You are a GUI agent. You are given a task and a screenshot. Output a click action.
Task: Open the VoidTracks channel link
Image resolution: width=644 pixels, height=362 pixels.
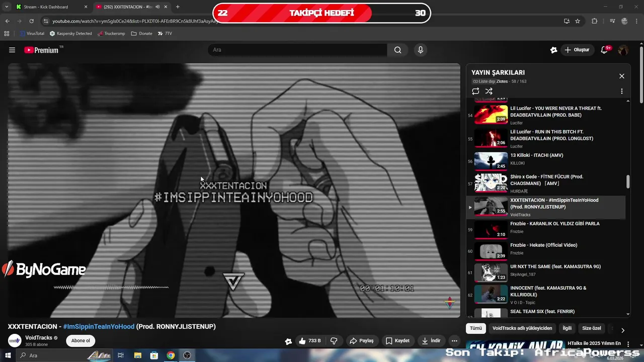tap(39, 338)
